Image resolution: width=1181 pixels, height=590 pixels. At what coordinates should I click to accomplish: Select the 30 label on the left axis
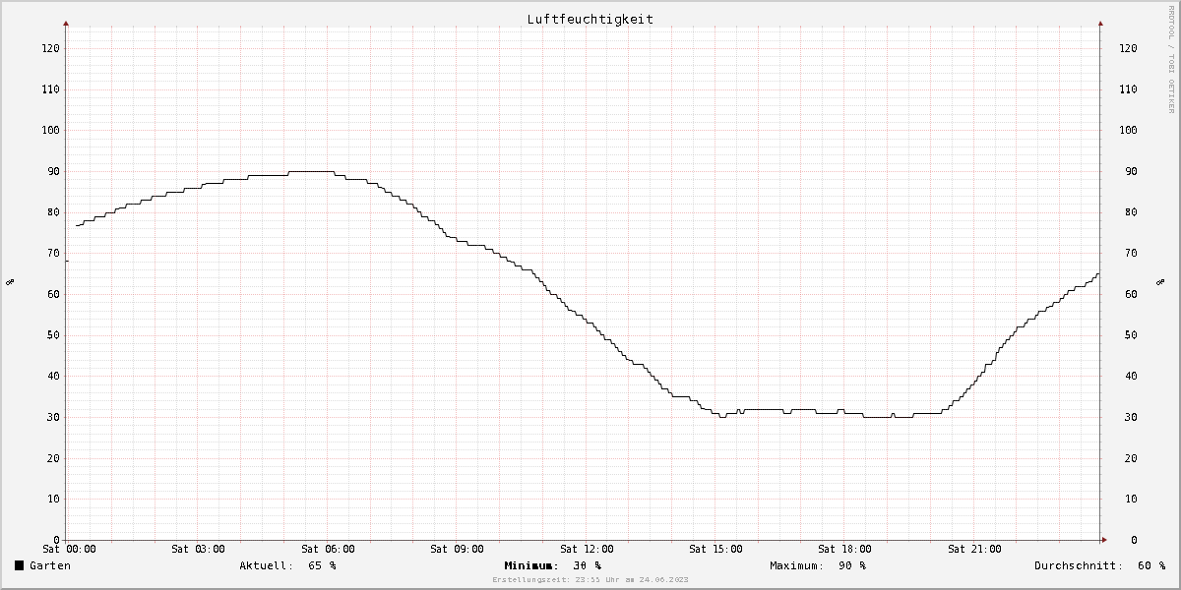point(53,417)
